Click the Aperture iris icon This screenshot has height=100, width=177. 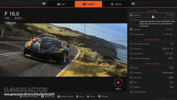click(131, 15)
